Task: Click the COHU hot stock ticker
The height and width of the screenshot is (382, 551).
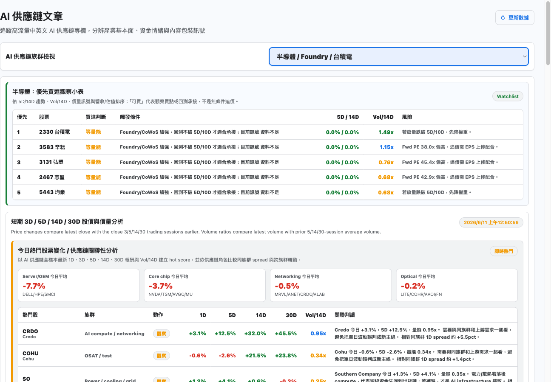Action: pyautogui.click(x=31, y=353)
